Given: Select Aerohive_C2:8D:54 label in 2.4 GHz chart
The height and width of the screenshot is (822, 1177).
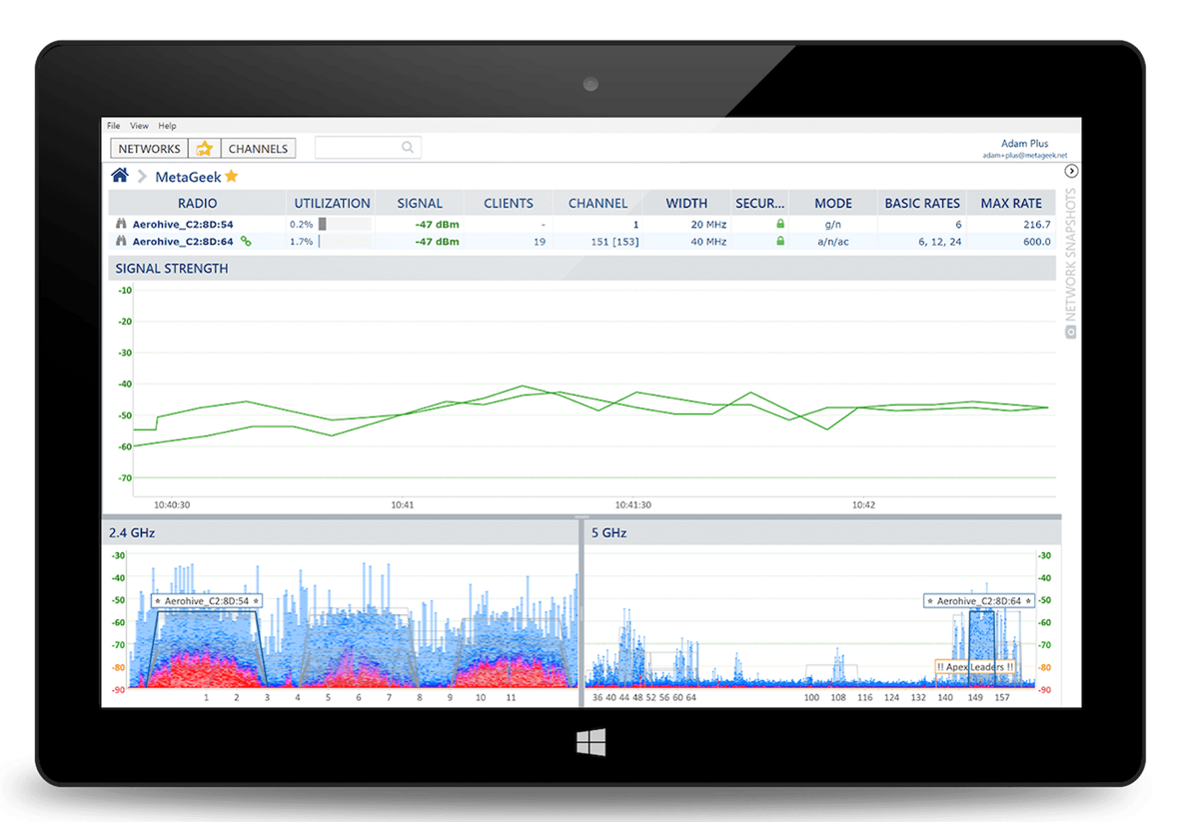Looking at the screenshot, I should point(207,601).
